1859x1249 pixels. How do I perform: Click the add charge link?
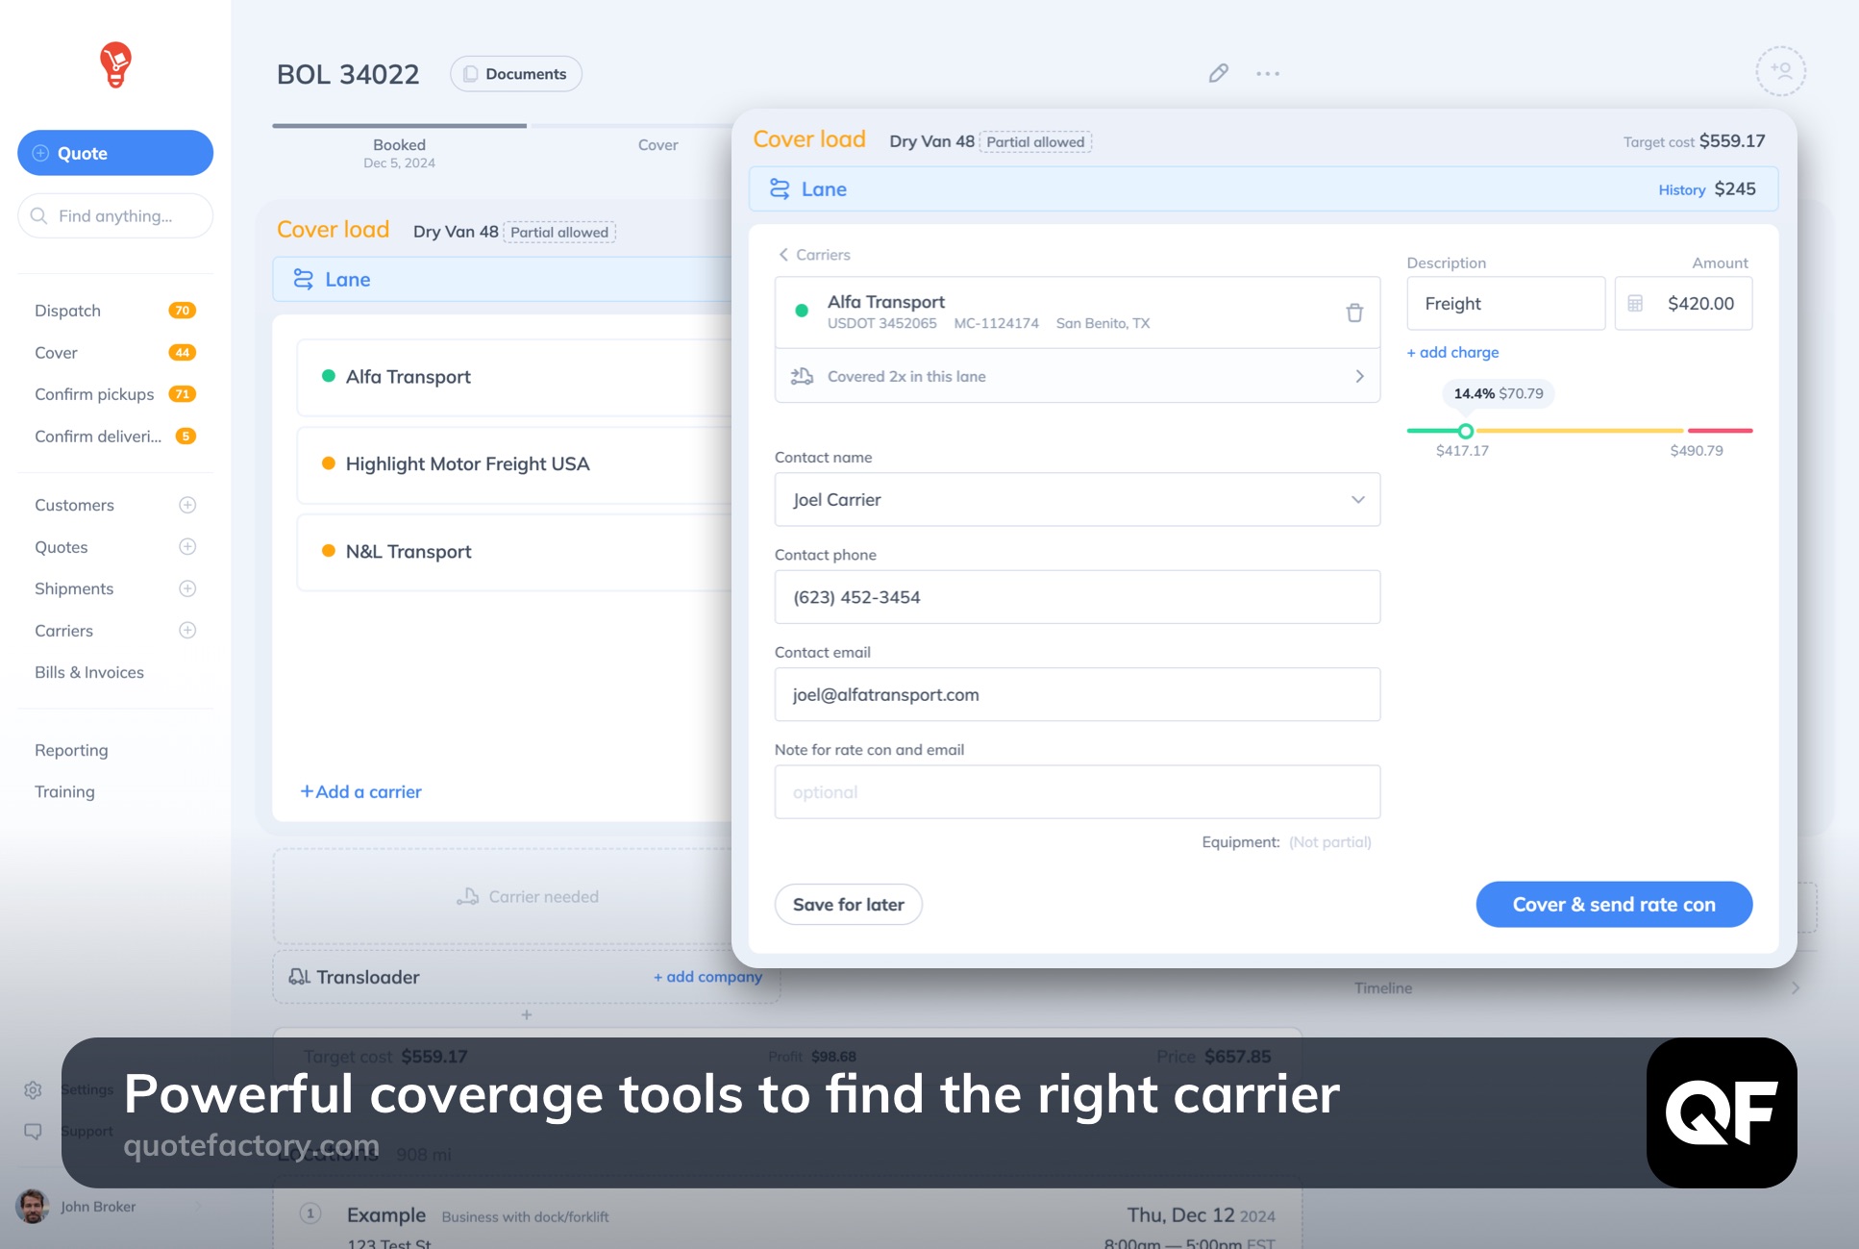pyautogui.click(x=1452, y=353)
